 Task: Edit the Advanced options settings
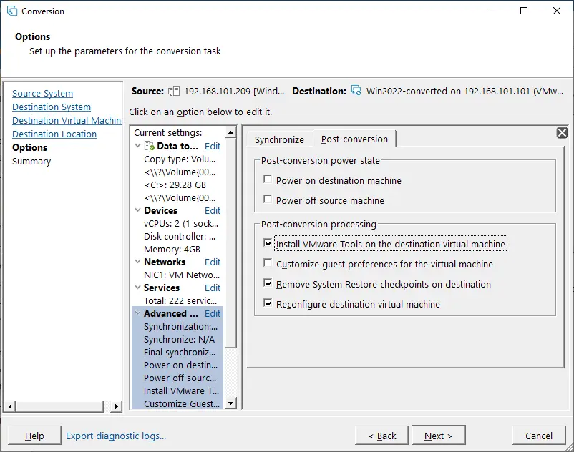(x=213, y=314)
